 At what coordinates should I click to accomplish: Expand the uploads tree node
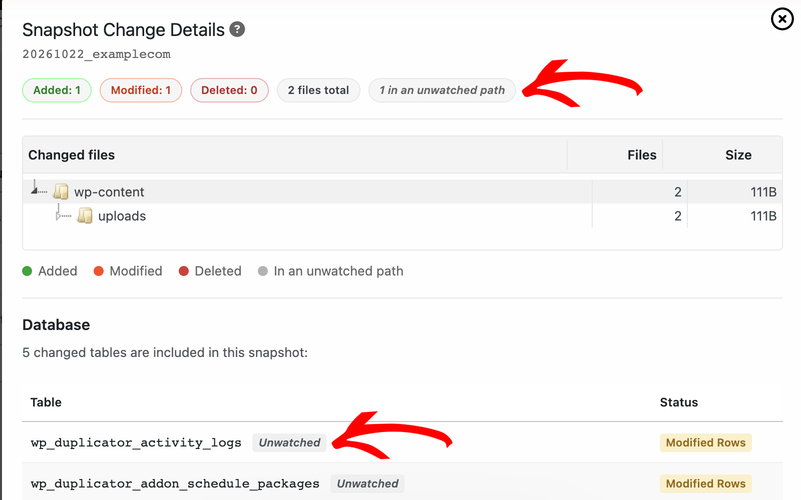(59, 216)
